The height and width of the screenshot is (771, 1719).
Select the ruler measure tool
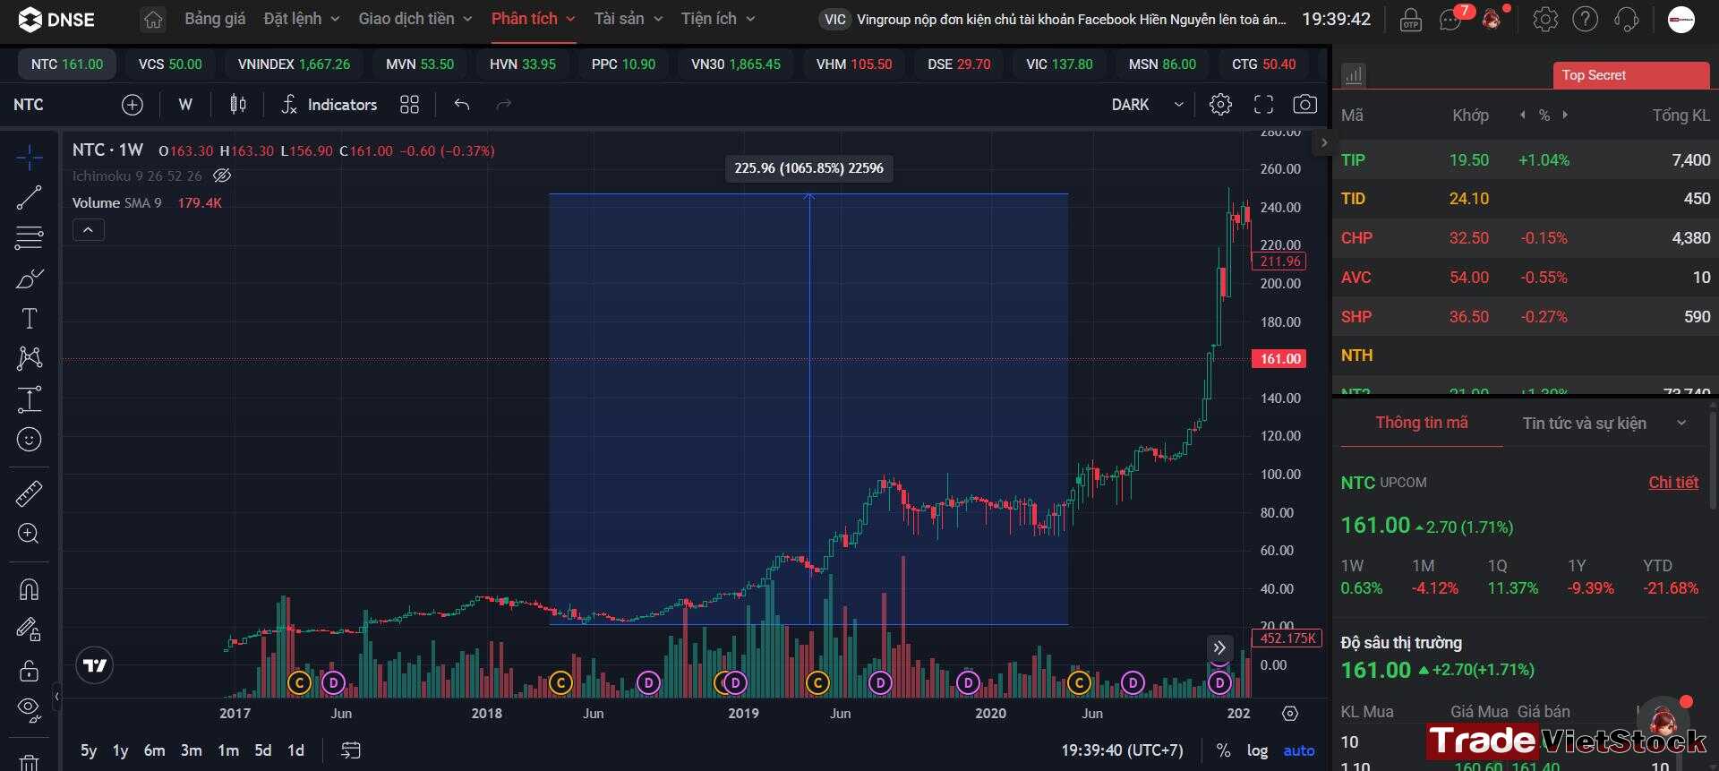point(29,493)
